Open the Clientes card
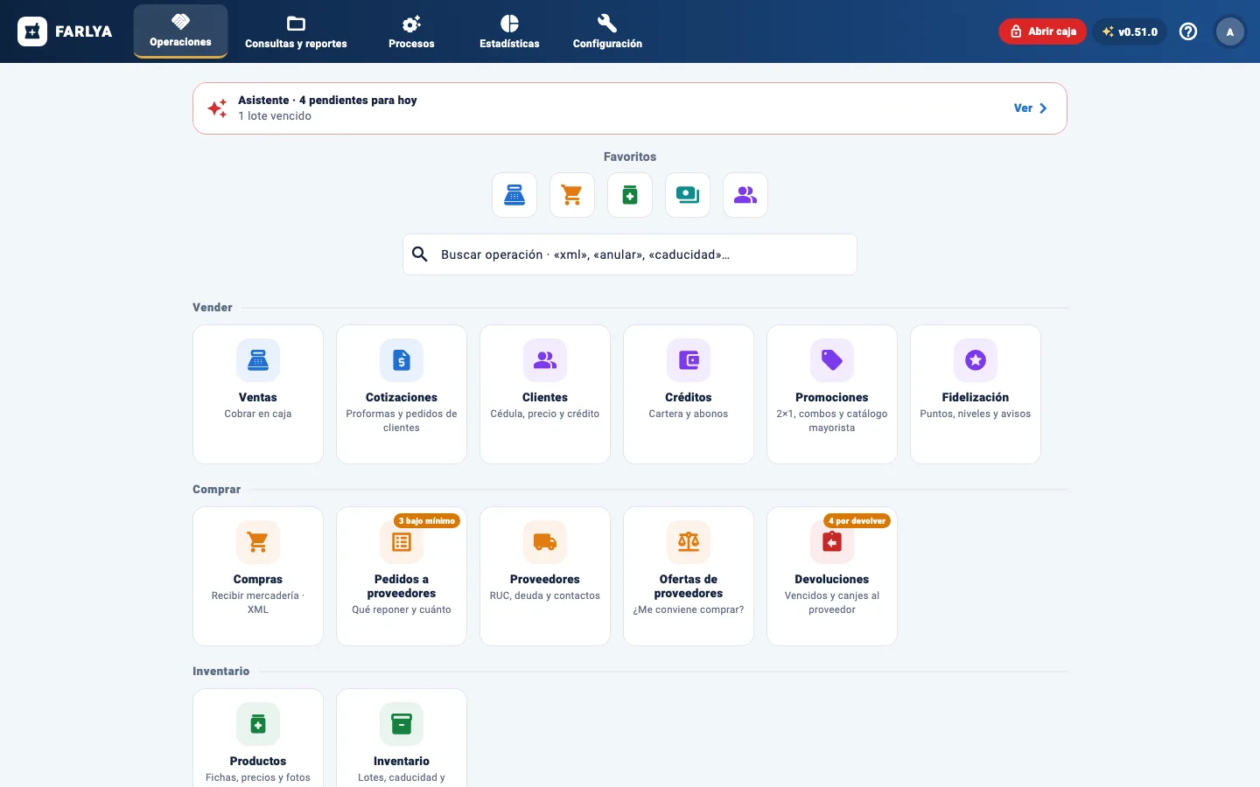Image resolution: width=1260 pixels, height=787 pixels. [545, 394]
